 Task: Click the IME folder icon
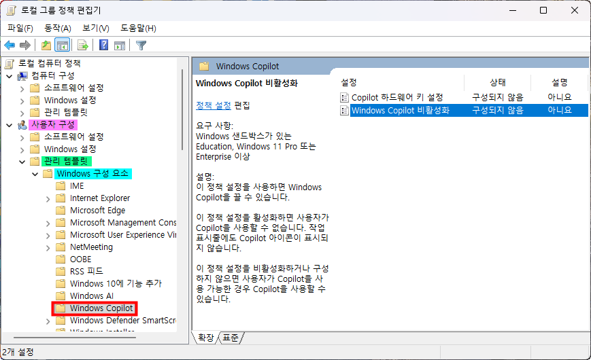point(61,186)
